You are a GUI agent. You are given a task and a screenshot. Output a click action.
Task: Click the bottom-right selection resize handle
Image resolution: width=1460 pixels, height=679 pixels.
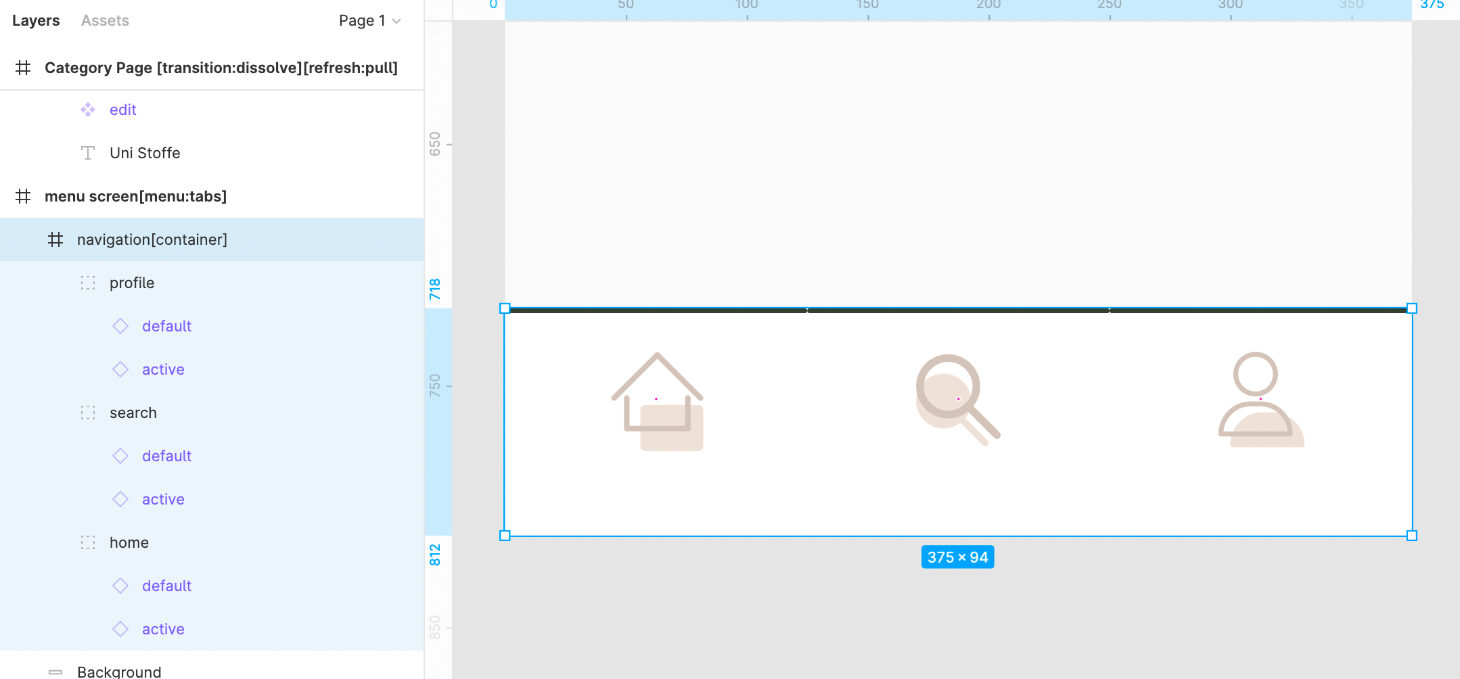pyautogui.click(x=1412, y=536)
